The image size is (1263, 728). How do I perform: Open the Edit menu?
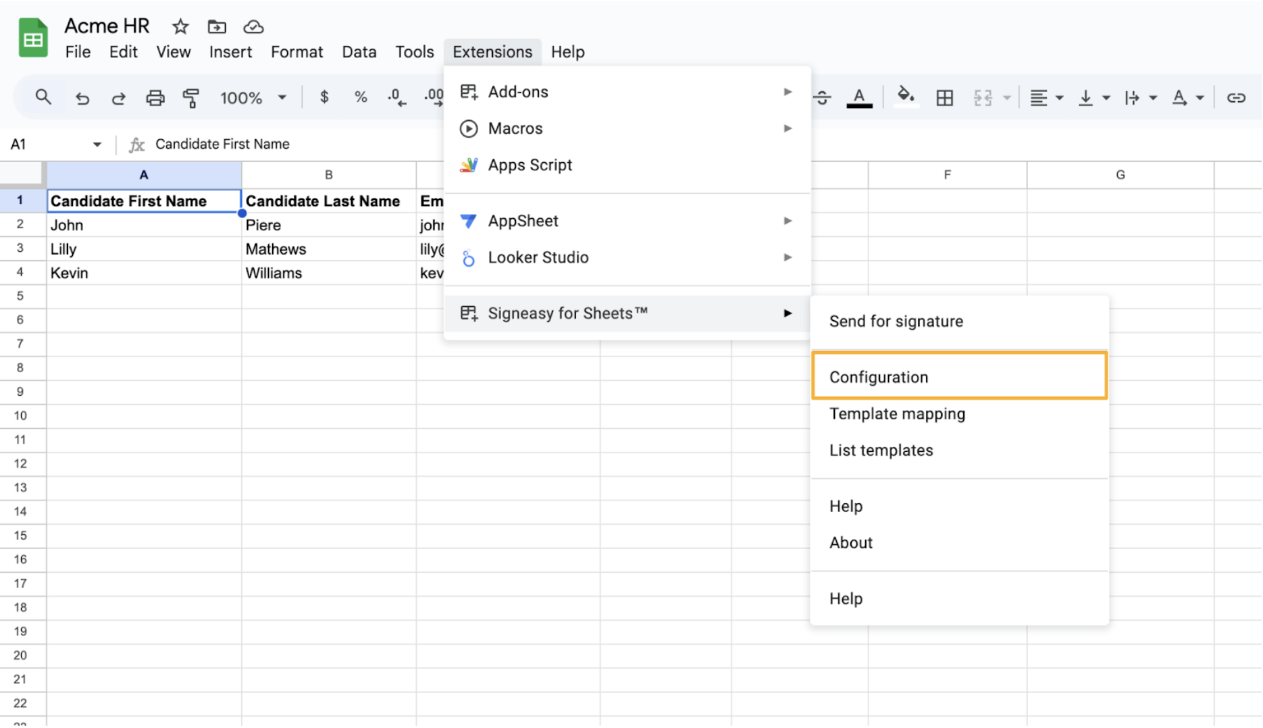[x=123, y=52]
